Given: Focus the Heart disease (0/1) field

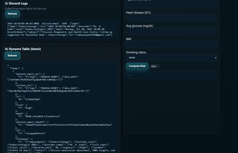Looking at the screenshot, I should [172, 18].
